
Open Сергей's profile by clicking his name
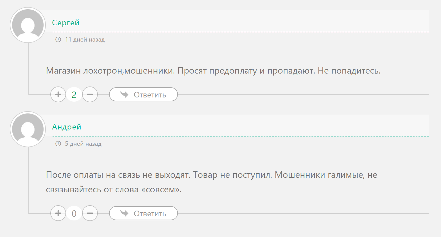tap(65, 22)
